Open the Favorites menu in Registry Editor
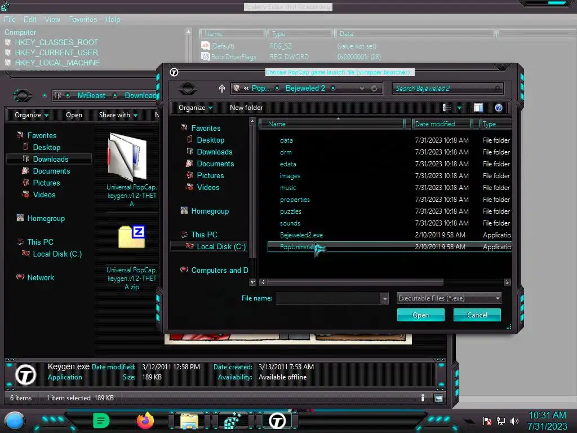The width and height of the screenshot is (577, 433). [82, 20]
